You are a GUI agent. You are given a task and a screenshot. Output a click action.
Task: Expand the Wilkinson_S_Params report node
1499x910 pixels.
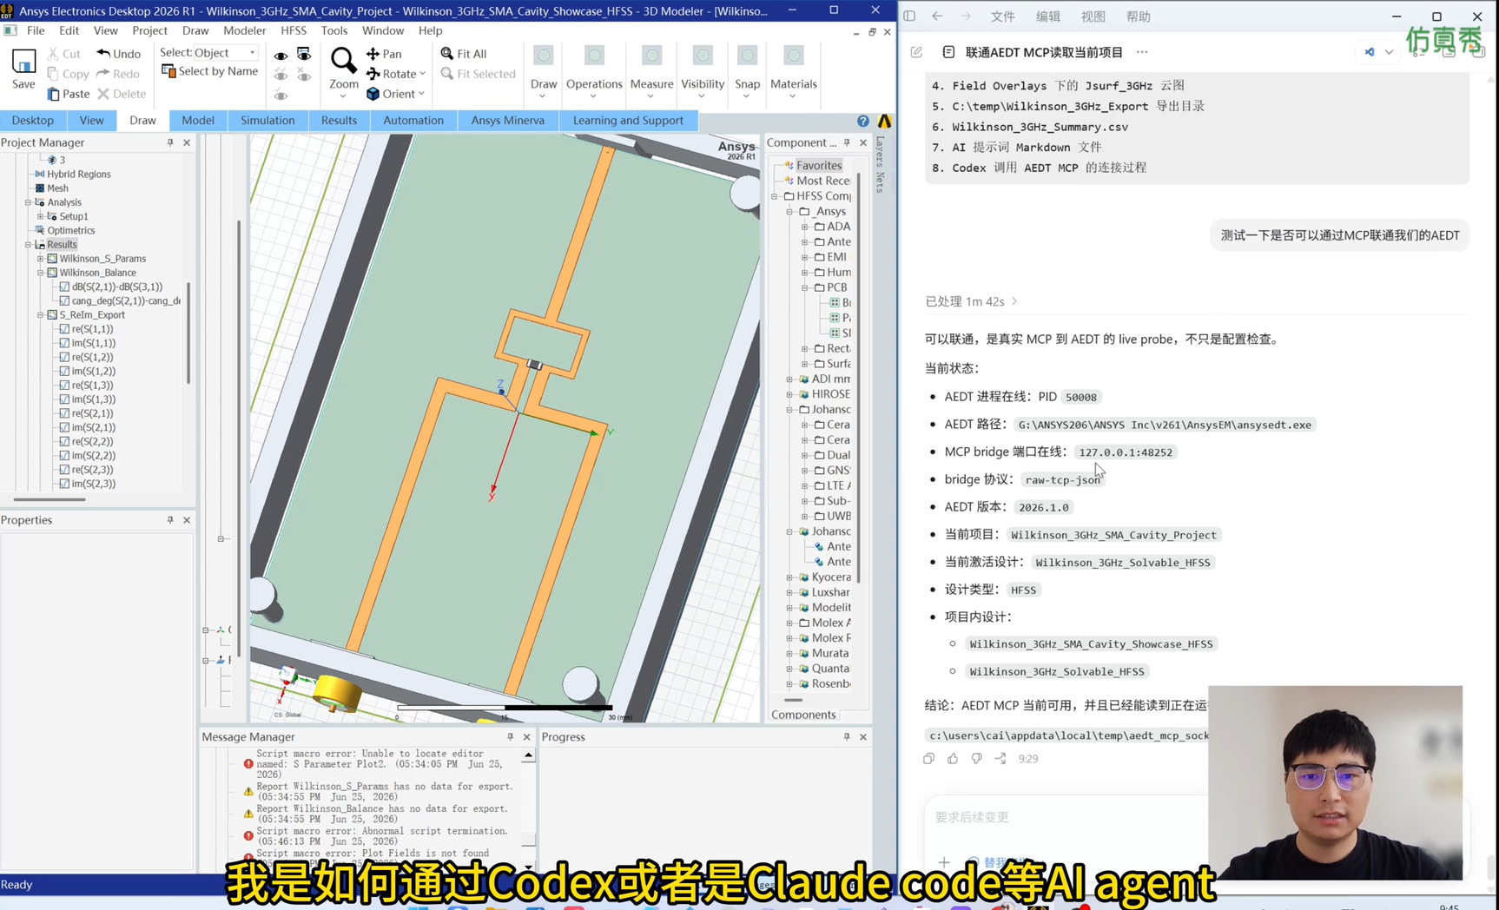tap(40, 259)
